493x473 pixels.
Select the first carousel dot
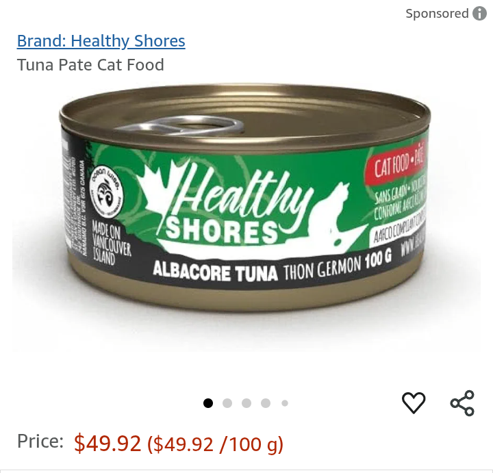click(x=208, y=403)
